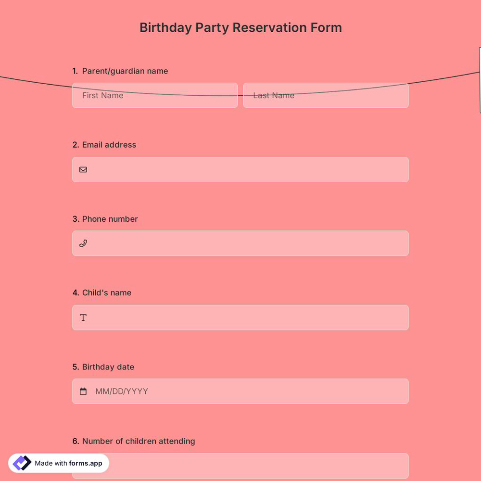Image resolution: width=481 pixels, height=481 pixels.
Task: Click the Number of children attending field
Action: [240, 466]
